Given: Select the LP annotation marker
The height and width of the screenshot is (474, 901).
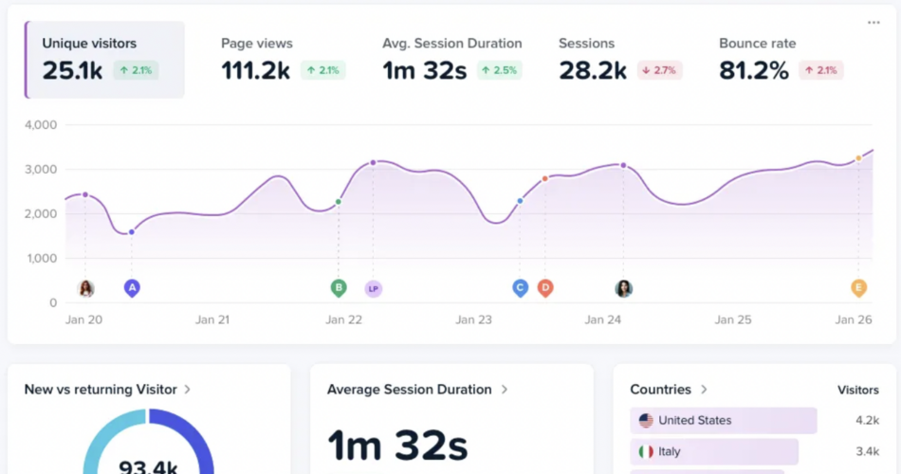Looking at the screenshot, I should coord(373,288).
